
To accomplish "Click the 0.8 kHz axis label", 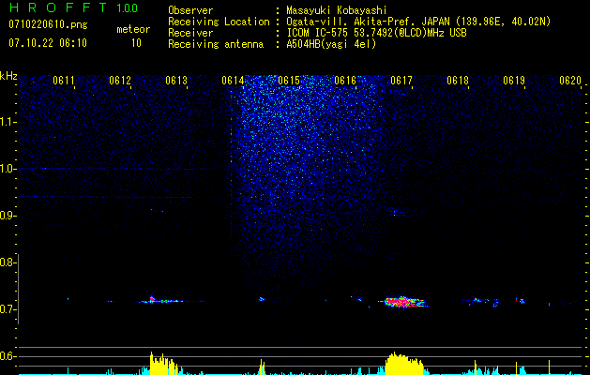I will [x=8, y=262].
